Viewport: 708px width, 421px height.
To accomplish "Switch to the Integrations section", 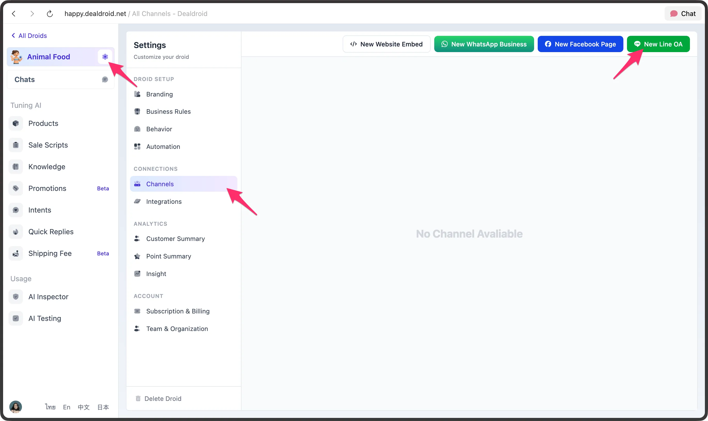I will point(164,201).
